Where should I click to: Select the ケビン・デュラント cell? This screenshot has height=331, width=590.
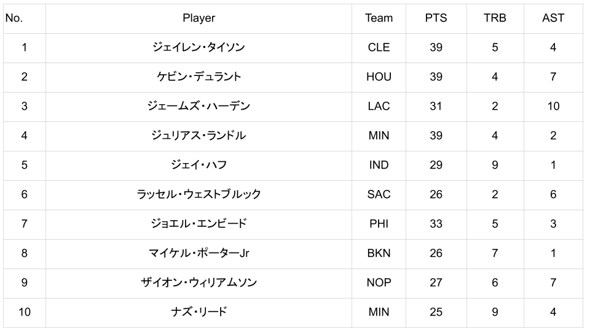199,77
